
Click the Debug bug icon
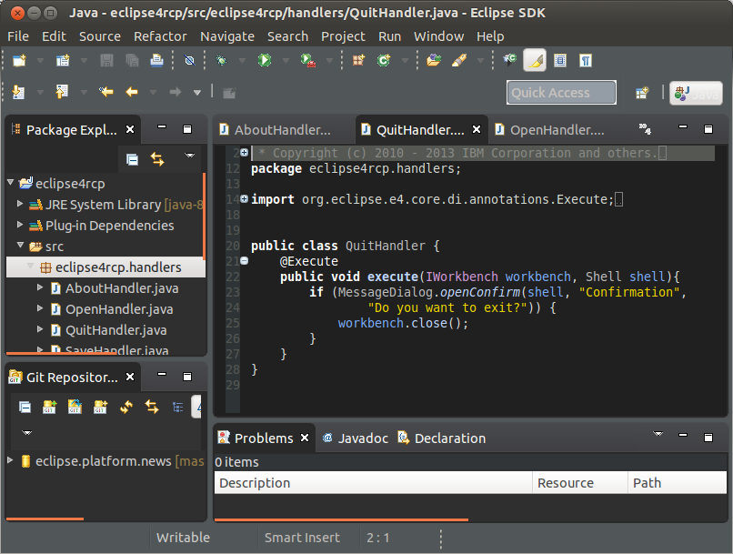tap(221, 60)
